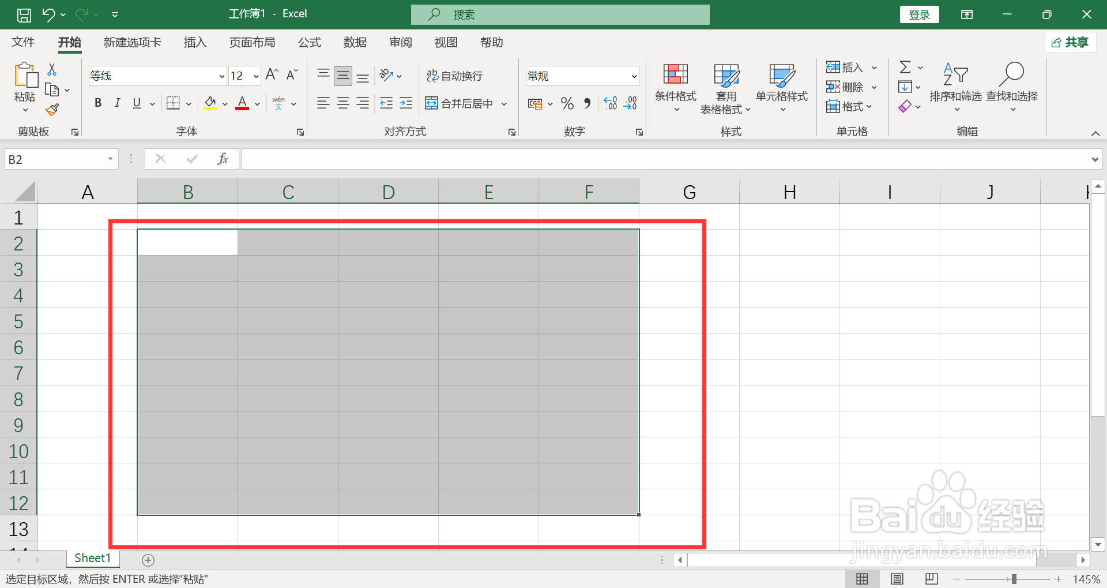Increase the indent level

(x=406, y=103)
